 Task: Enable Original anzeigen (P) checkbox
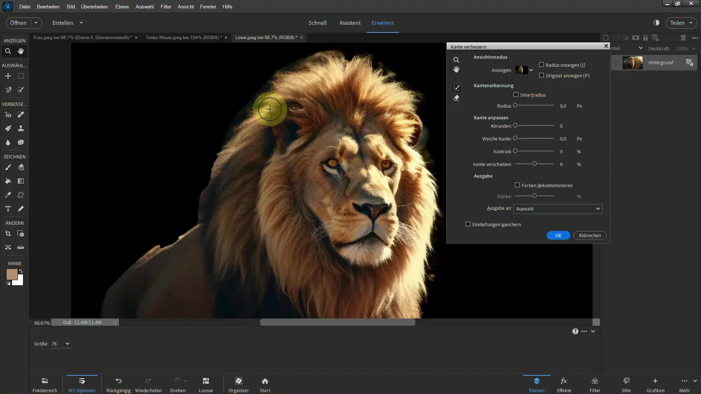pos(541,75)
